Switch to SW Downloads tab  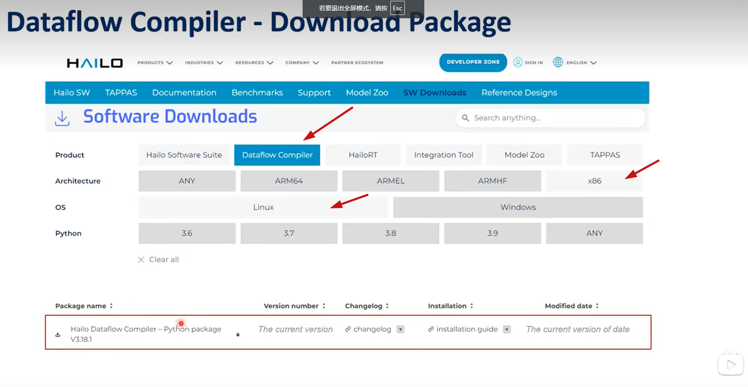click(x=435, y=93)
